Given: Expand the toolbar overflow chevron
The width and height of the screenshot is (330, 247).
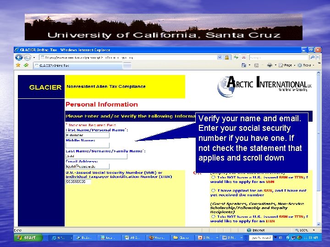Looking at the screenshot, I should [x=319, y=63].
